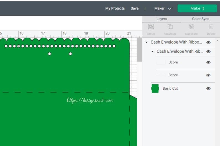Image resolution: width=220 pixels, height=146 pixels.
Task: Hide the top Cash Envelope With Ribbo... group
Action: click(x=208, y=42)
